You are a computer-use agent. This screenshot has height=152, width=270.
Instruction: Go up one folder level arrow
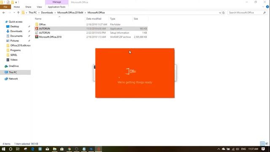coord(18,13)
